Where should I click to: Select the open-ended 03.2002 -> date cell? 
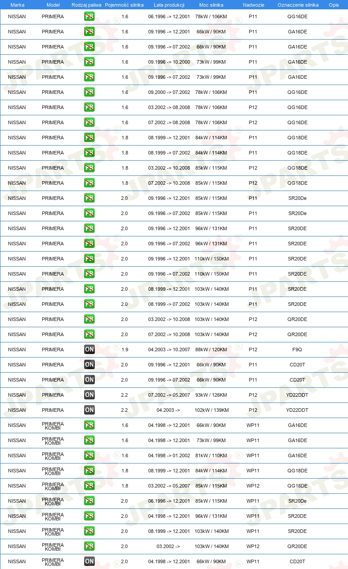(168, 546)
